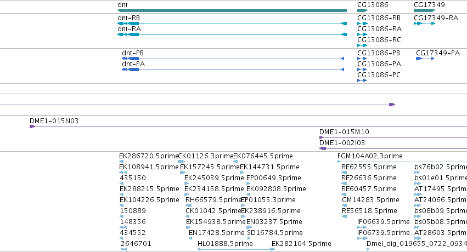This screenshot has height=252, width=467.
Task: Select the dnt-RA transcript line
Action: [x=232, y=35]
